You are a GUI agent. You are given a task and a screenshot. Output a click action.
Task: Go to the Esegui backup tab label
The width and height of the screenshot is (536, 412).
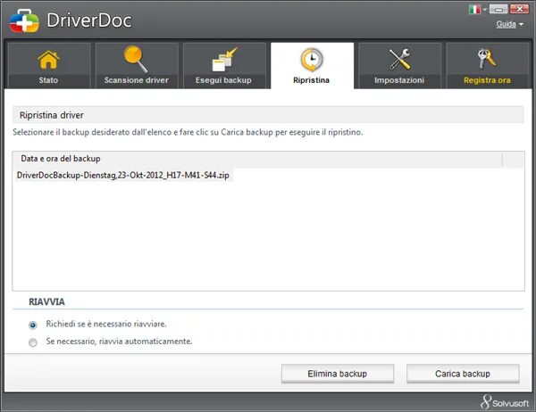click(x=223, y=80)
